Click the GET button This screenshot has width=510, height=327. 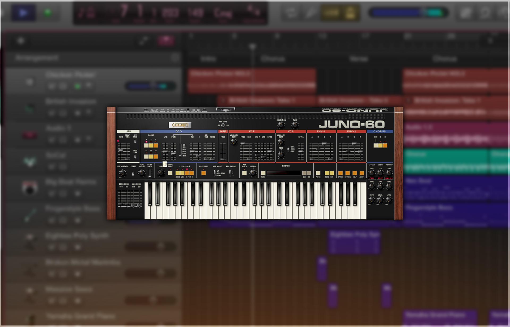331,173
